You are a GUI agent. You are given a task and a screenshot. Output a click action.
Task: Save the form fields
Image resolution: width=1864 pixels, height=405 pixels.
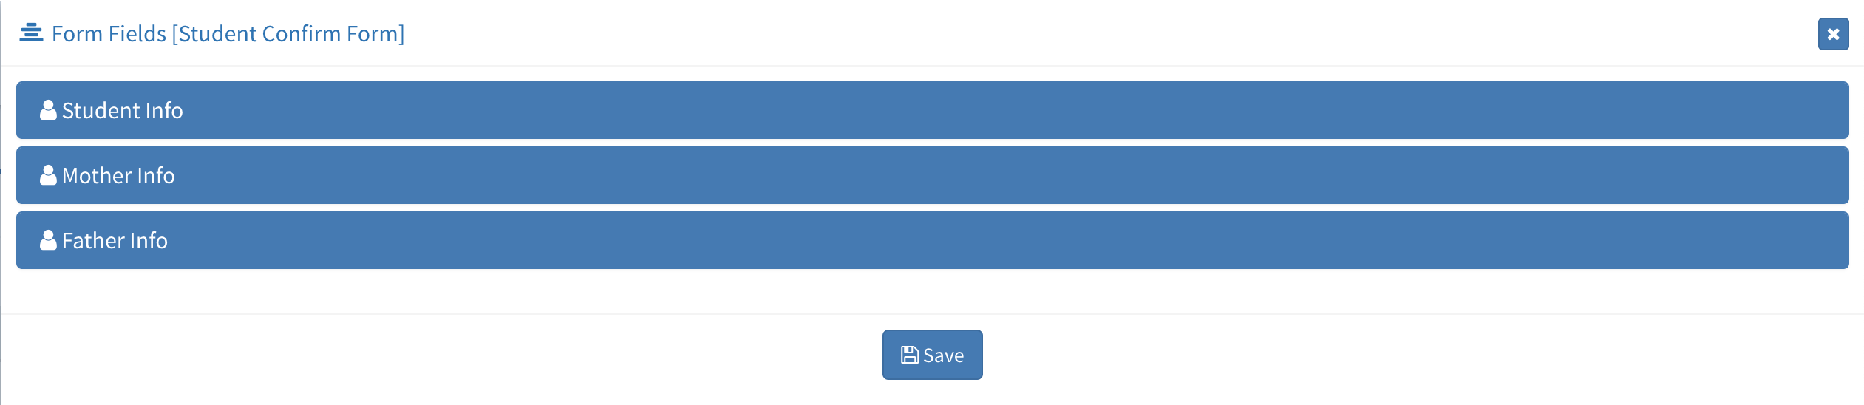coord(933,355)
